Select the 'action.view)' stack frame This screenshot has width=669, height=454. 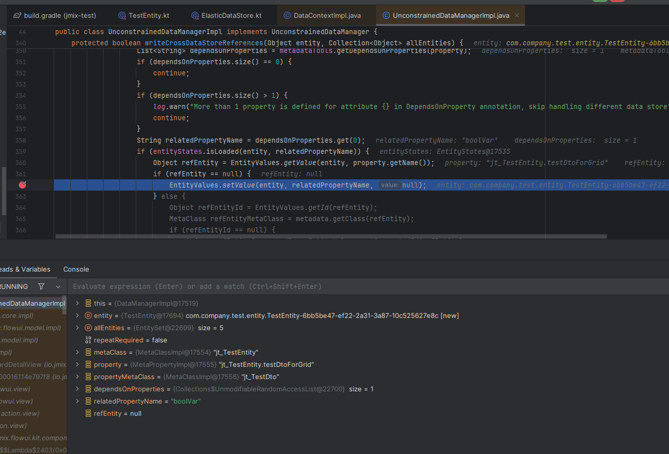point(33,414)
